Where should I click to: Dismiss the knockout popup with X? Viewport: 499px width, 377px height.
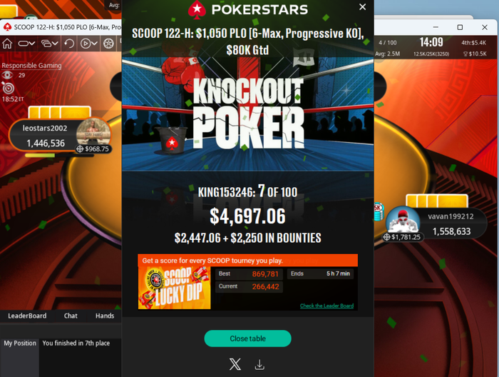tap(362, 6)
